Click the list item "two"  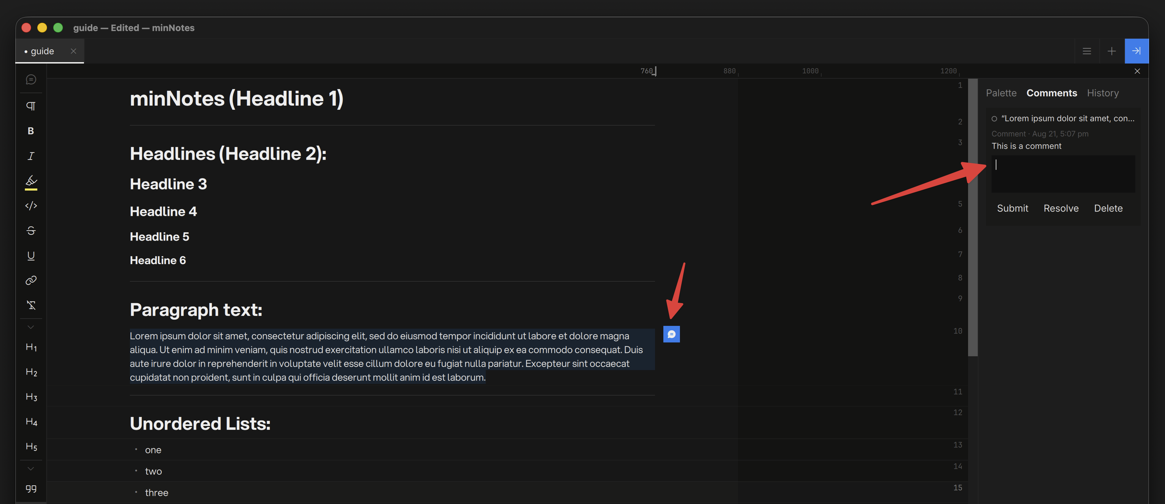point(153,472)
